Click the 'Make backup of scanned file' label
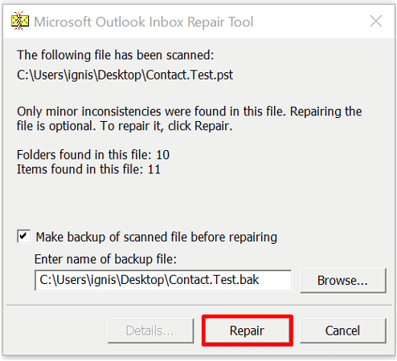 [157, 237]
